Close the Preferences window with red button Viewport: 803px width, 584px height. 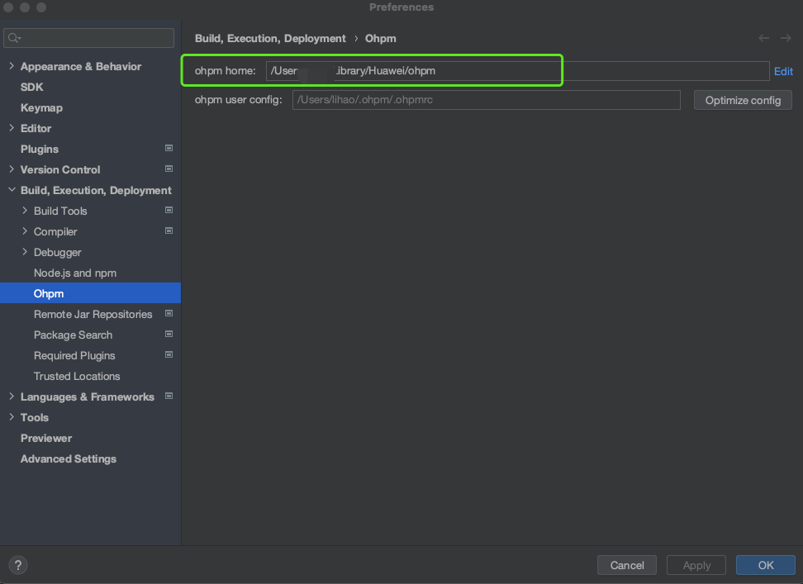point(9,7)
